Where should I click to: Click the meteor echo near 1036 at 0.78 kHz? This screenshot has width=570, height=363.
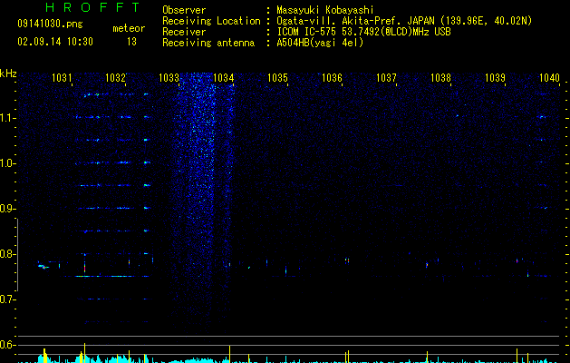pyautogui.click(x=347, y=260)
